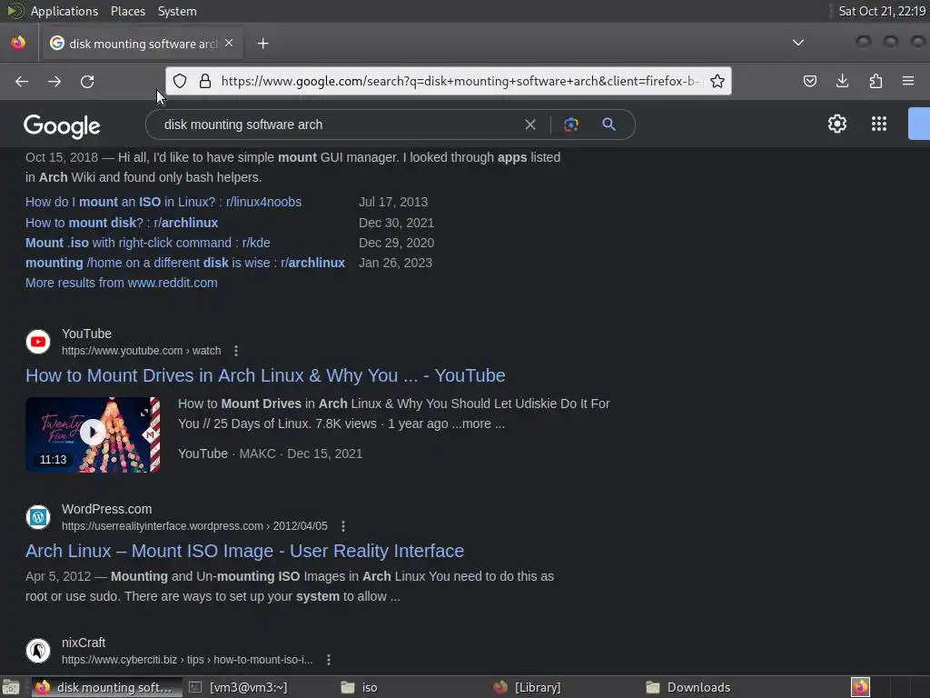Focus the Google search text field
The height and width of the screenshot is (698, 930).
click(338, 125)
